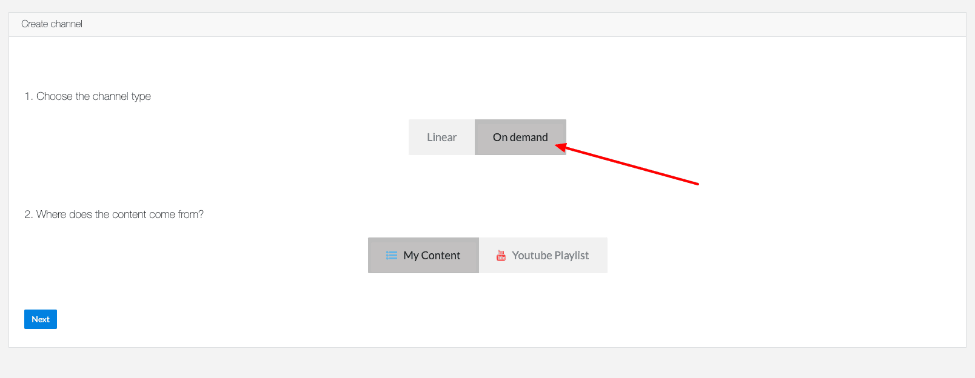The image size is (975, 378).
Task: Click the 'On demand' text label
Action: (520, 138)
